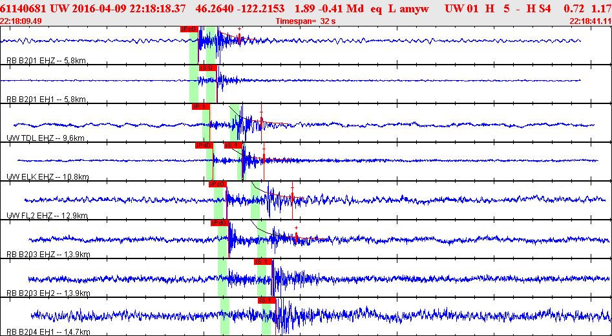Click the 'Timespan= 32 s' label

306,21
